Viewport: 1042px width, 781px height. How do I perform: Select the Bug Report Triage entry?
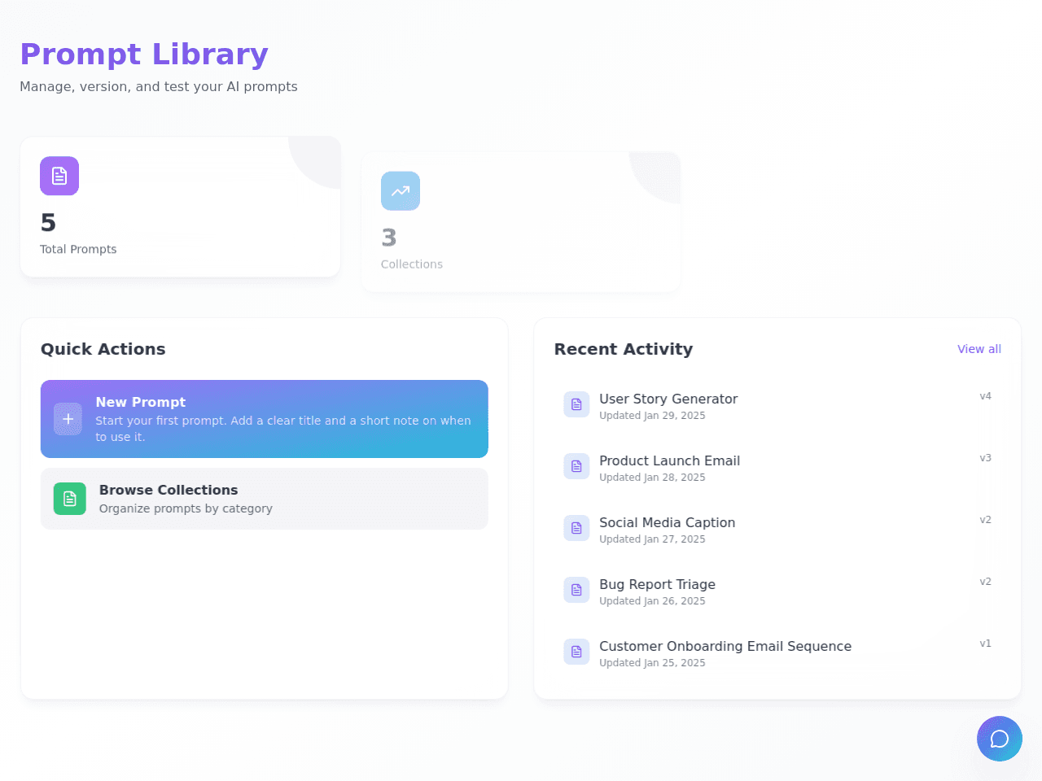(x=777, y=591)
